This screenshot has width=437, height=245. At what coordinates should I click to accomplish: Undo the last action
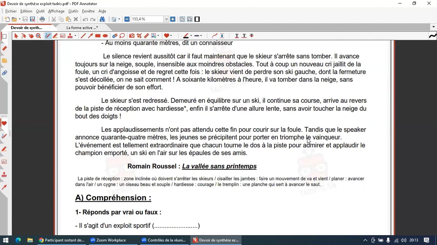point(85,19)
